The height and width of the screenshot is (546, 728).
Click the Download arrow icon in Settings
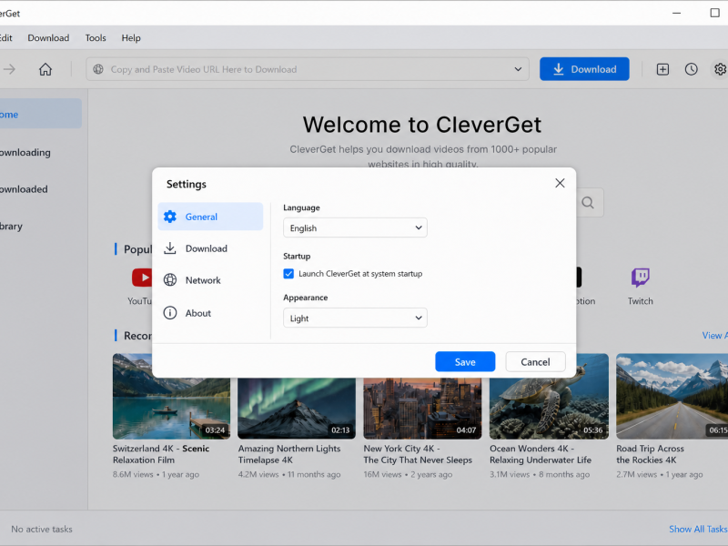click(x=170, y=248)
